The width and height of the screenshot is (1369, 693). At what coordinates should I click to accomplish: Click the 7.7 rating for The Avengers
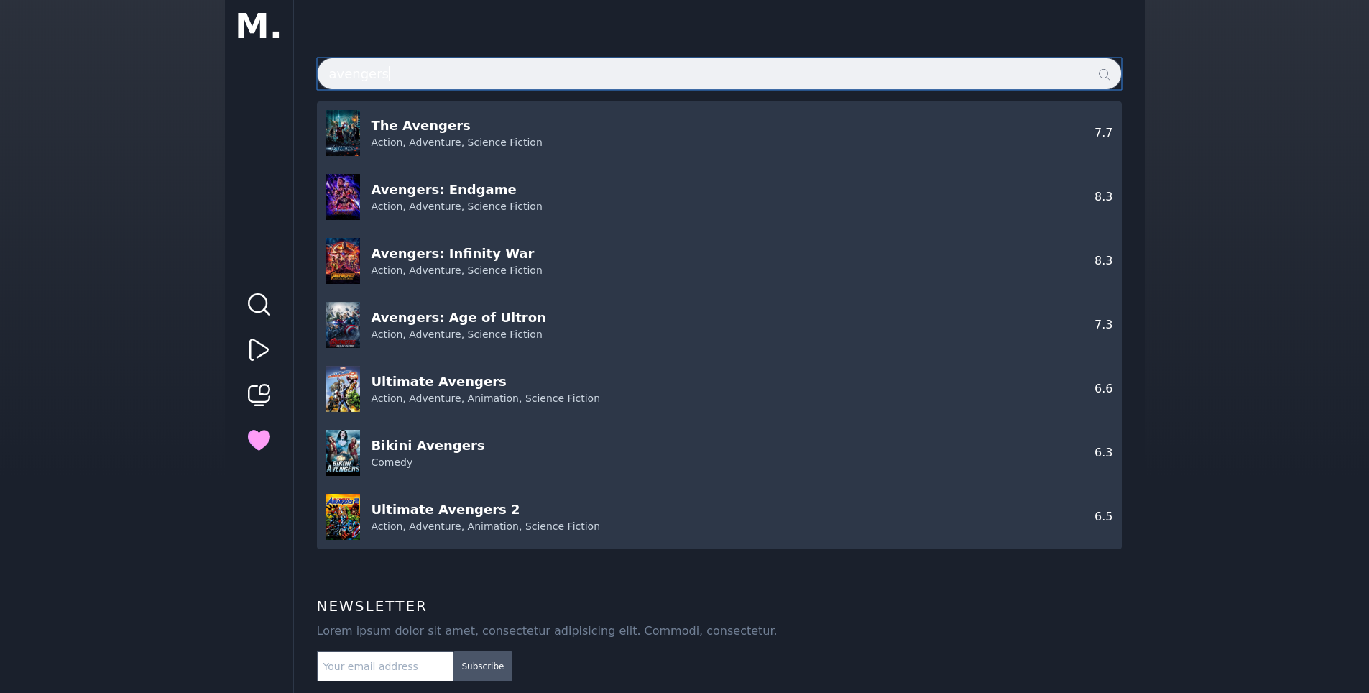click(x=1103, y=133)
